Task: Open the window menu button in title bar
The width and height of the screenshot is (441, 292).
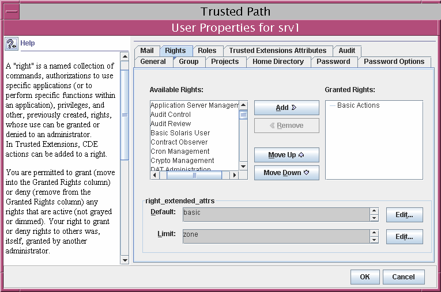Action: 12,12
